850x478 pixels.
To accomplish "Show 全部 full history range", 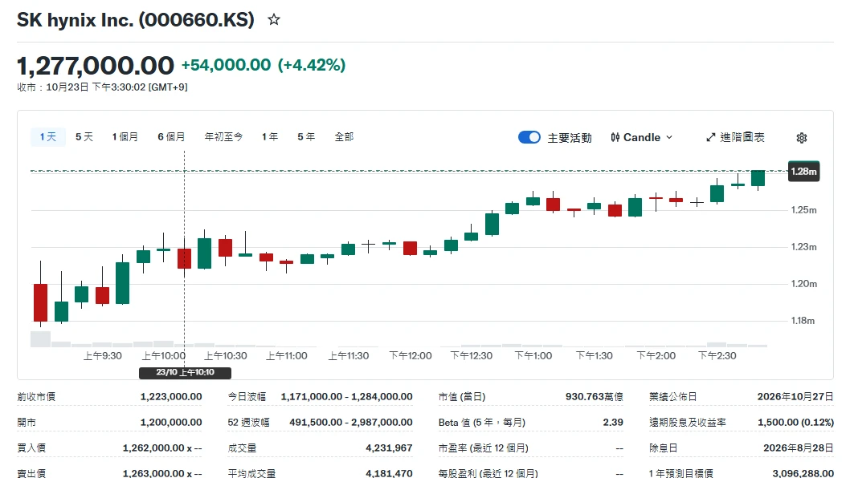I will [344, 137].
